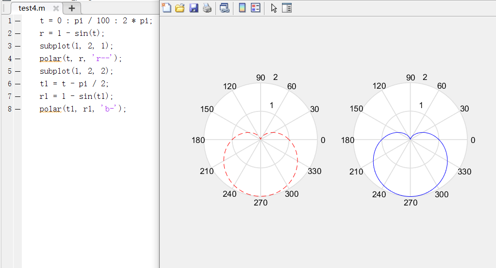
Task: Click the 150 degree label on left polar plot
Action: 207,110
